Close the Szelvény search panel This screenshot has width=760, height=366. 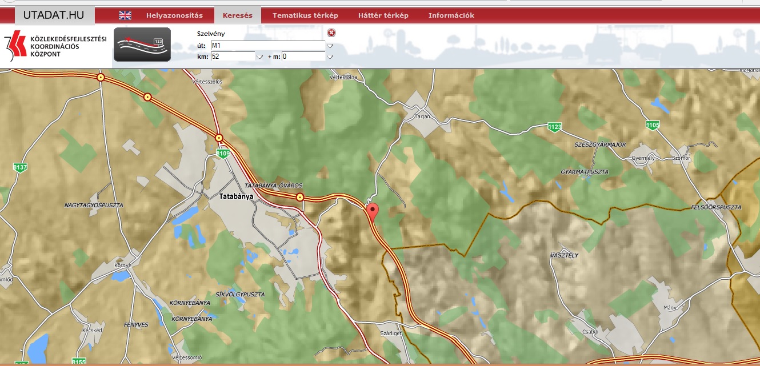[331, 33]
